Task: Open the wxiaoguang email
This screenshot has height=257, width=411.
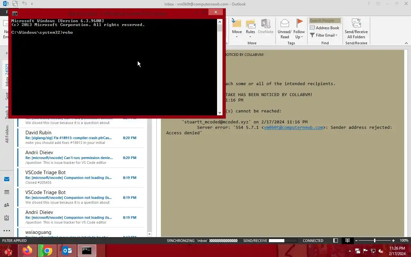Action: (81, 233)
